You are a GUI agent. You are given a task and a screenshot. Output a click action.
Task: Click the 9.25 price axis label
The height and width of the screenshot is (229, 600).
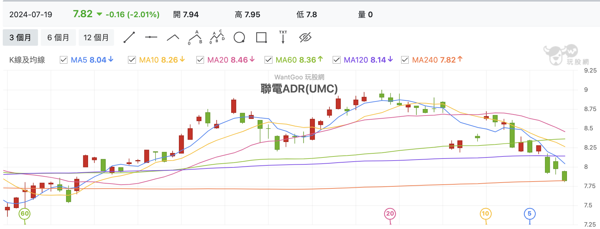tap(590, 70)
